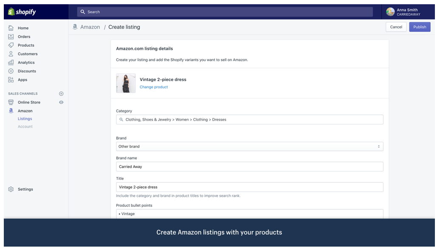Open Analytics via the bar chart icon
The width and height of the screenshot is (440, 250).
pos(11,62)
